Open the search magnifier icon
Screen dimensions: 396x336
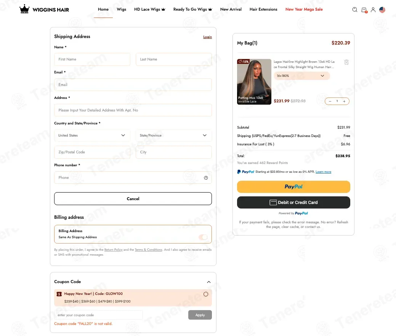(x=354, y=10)
